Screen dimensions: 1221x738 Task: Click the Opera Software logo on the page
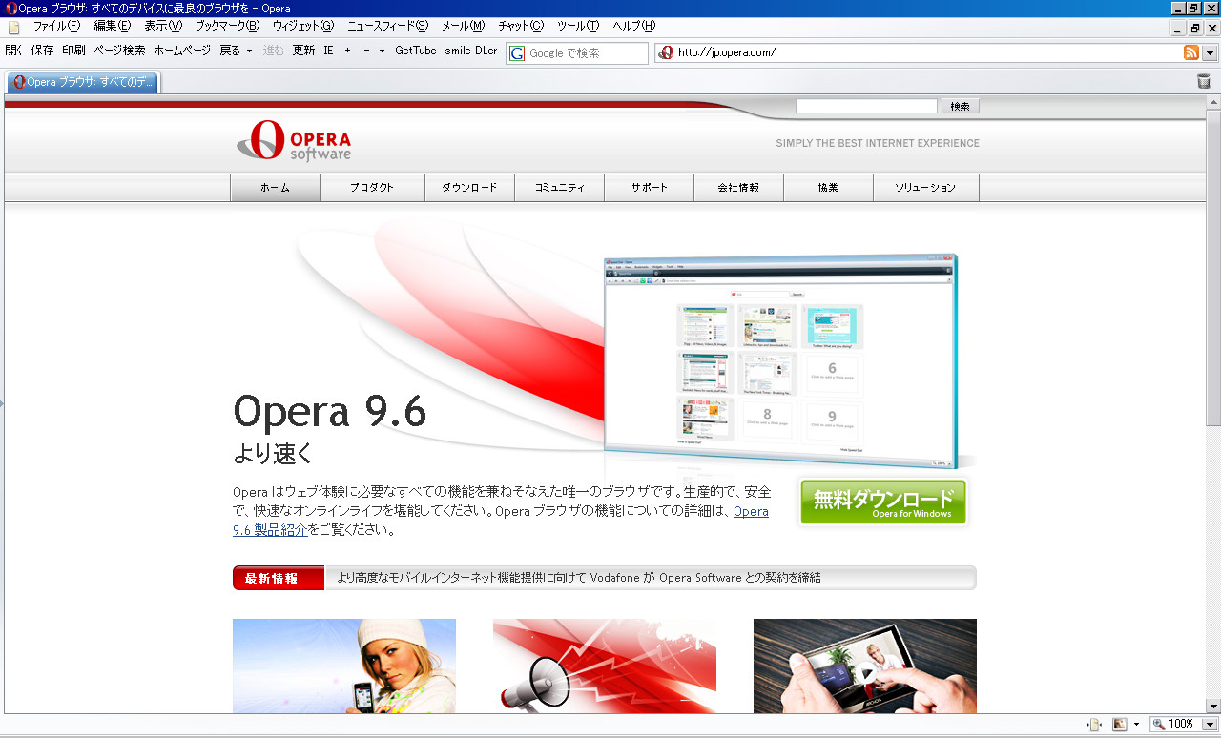point(294,141)
